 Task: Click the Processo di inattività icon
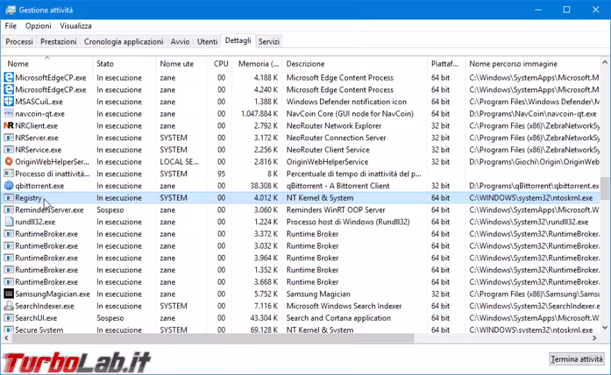[8, 174]
